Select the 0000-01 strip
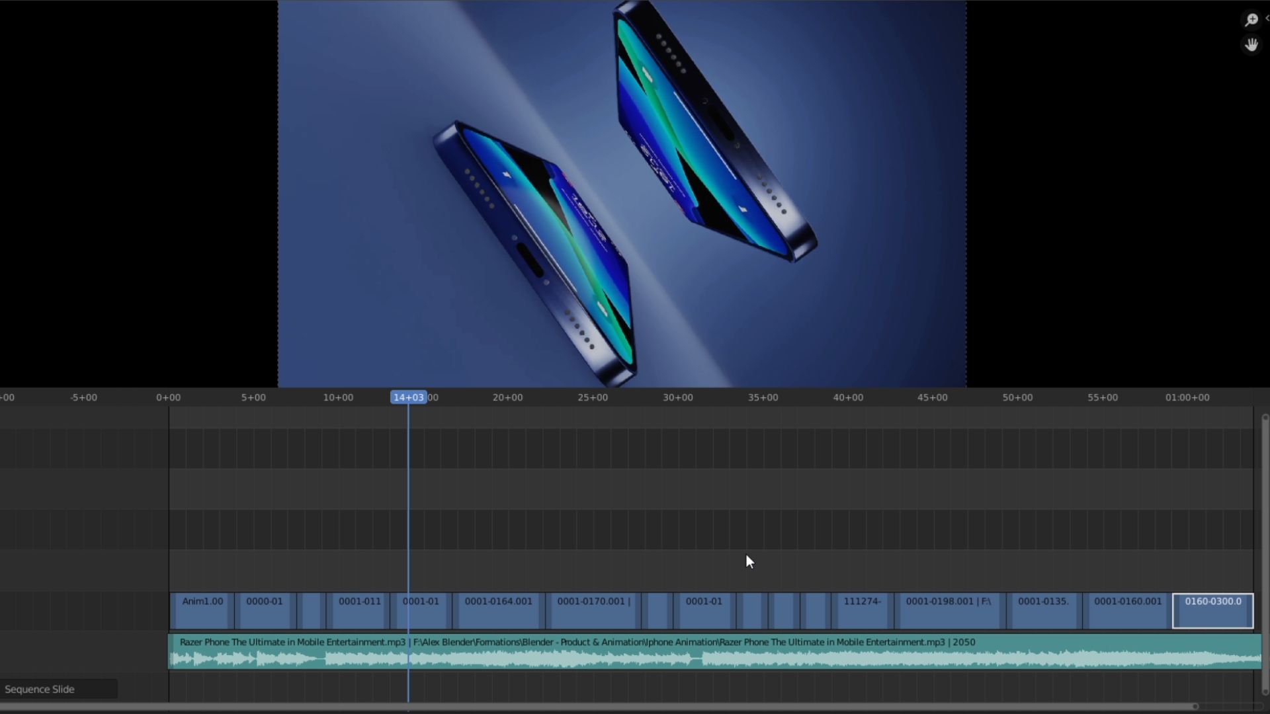The width and height of the screenshot is (1270, 714). click(x=264, y=612)
